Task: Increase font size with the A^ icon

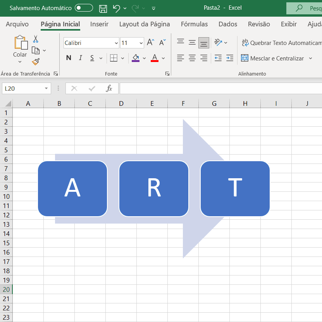Action: tap(150, 42)
